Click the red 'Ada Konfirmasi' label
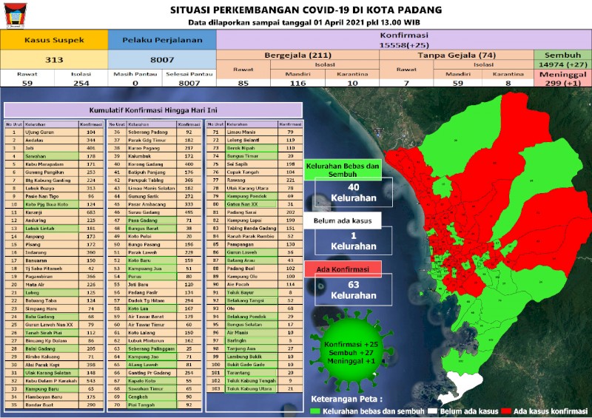 (343, 269)
